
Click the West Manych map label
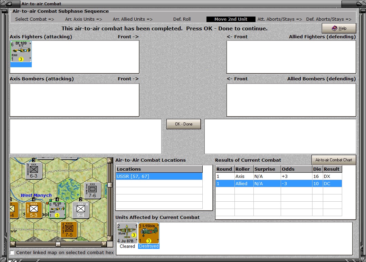tap(36, 195)
